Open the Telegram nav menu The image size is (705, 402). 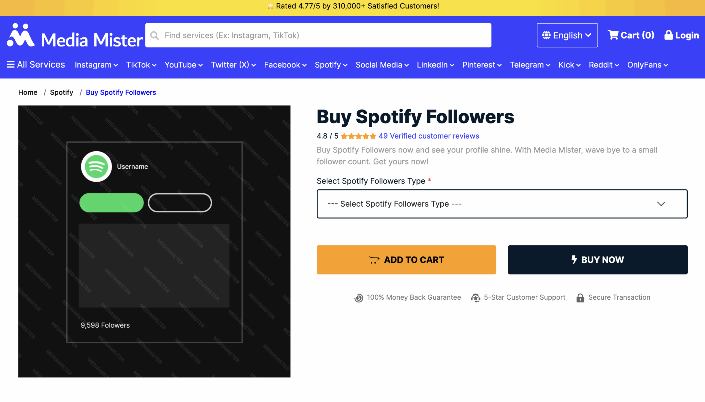pyautogui.click(x=530, y=65)
